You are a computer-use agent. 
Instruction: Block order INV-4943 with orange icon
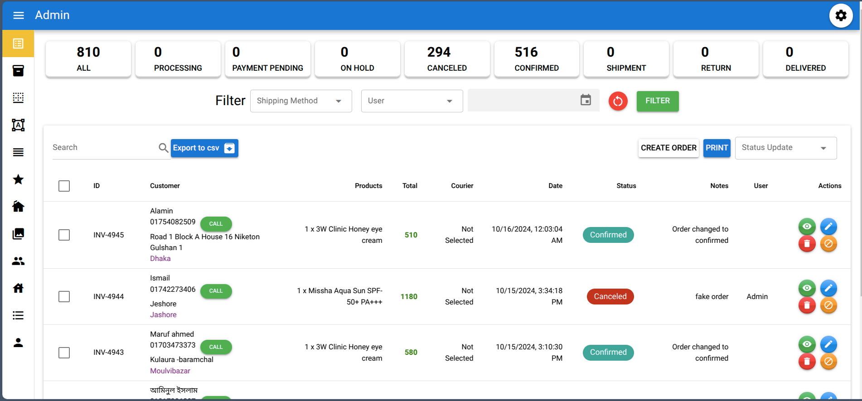coord(828,362)
